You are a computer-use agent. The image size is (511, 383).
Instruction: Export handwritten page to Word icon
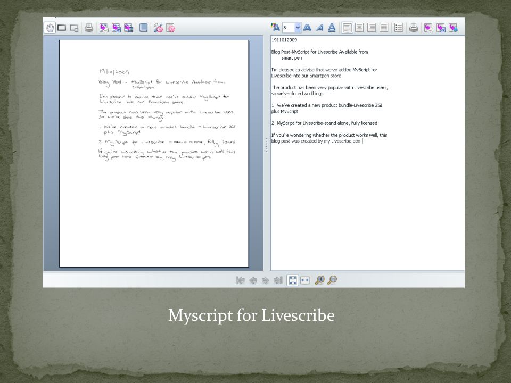click(x=117, y=28)
